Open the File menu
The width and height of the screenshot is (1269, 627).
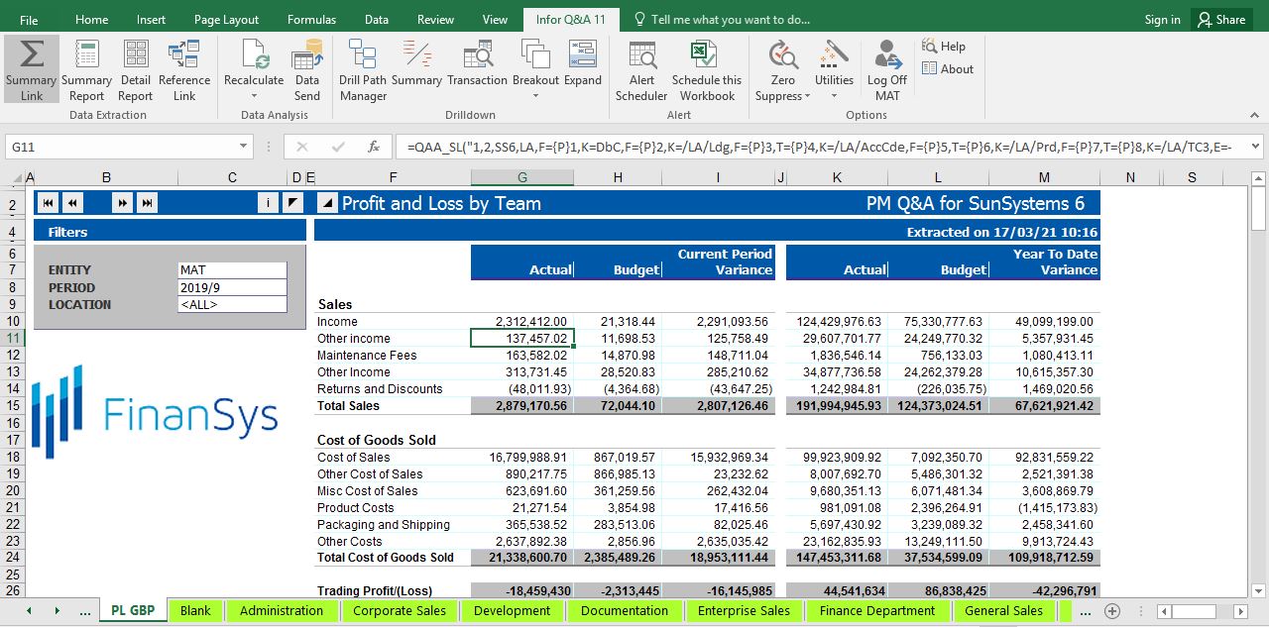pyautogui.click(x=29, y=20)
